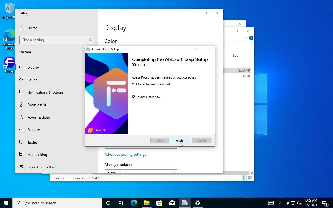The height and width of the screenshot is (208, 333).
Task: Click the Advanced scaling settings link
Action: 125,154
